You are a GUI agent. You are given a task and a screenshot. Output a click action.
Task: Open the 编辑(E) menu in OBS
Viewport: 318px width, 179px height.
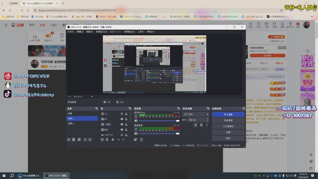pos(80,32)
